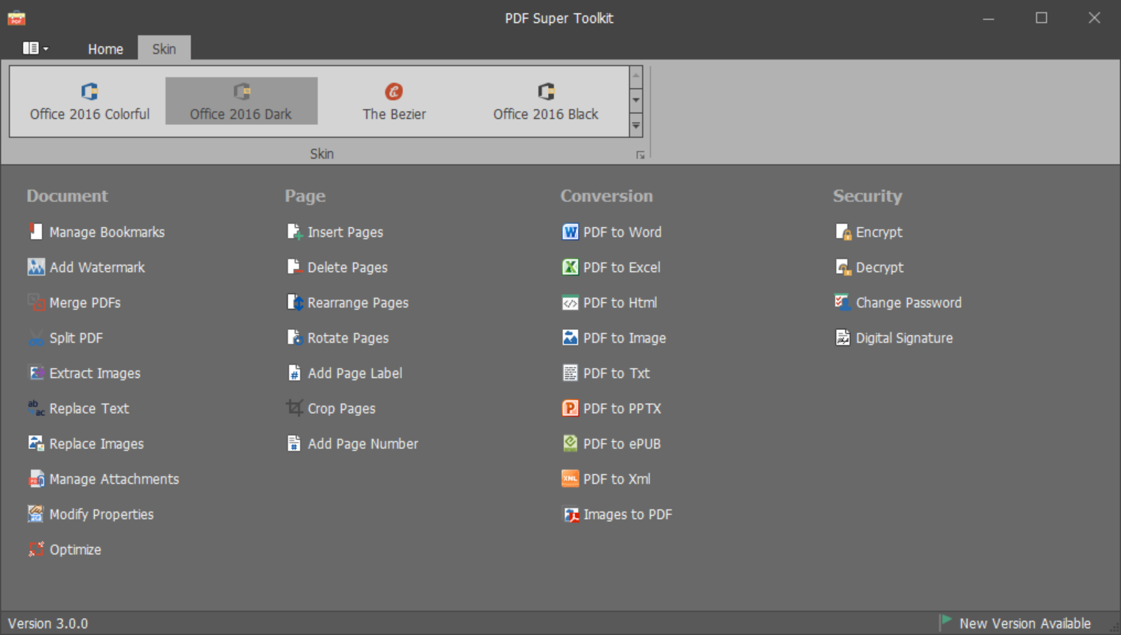
Task: Launch the Merge PDFs text link
Action: point(85,303)
